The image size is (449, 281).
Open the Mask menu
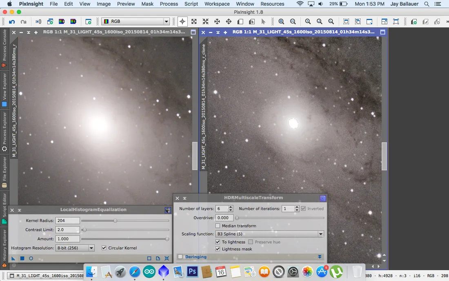147,4
